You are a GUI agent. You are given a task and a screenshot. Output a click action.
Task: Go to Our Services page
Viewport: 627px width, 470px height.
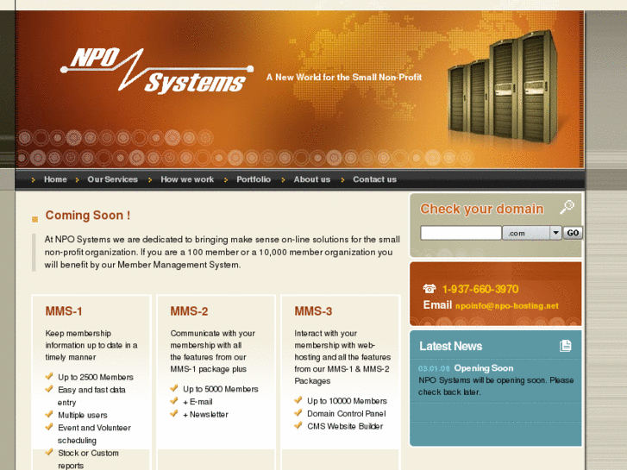[112, 179]
